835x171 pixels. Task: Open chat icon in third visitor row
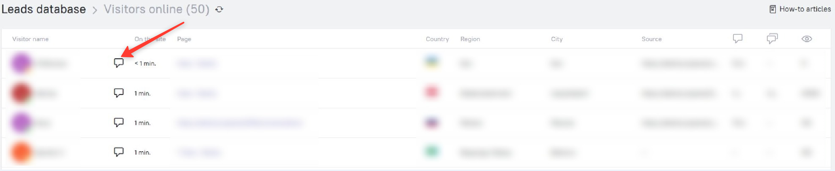click(119, 123)
